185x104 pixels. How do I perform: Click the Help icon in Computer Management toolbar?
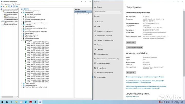(x=12, y=6)
